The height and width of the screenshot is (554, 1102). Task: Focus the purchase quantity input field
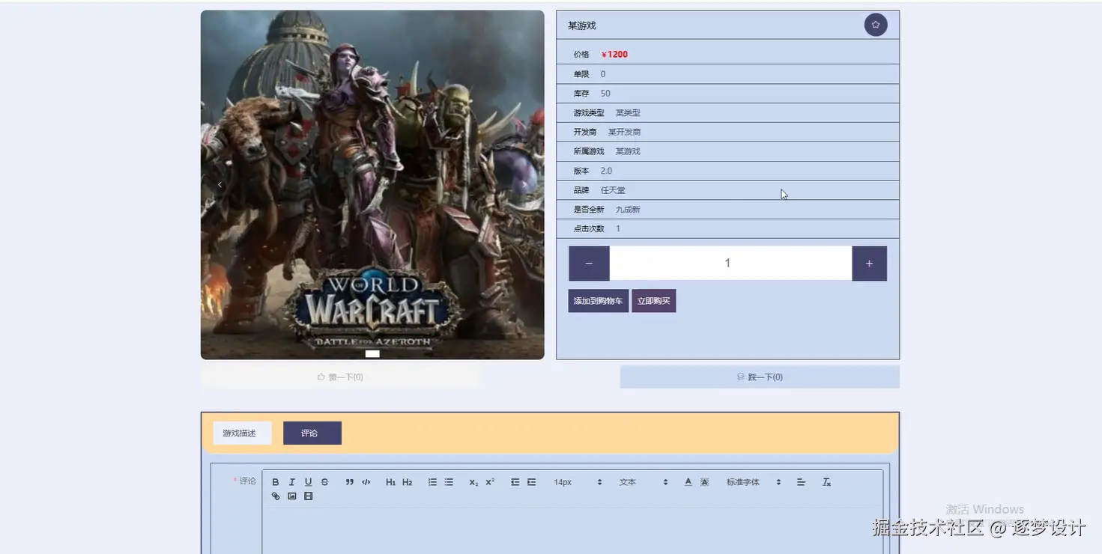(730, 264)
